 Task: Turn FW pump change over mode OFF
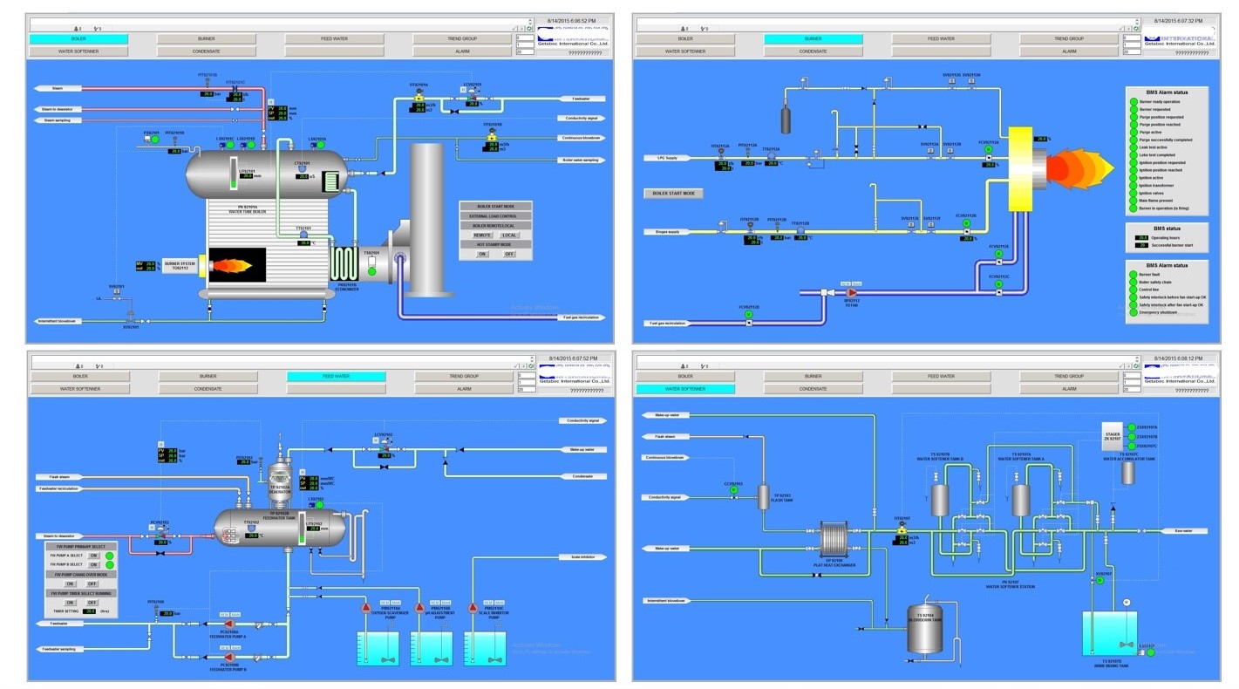(92, 583)
